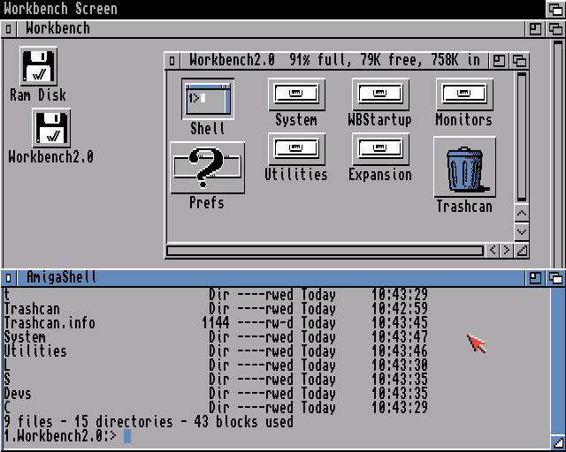Image resolution: width=566 pixels, height=452 pixels.
Task: Select the Workbench2.0 disk icon on desktop
Action: point(51,129)
